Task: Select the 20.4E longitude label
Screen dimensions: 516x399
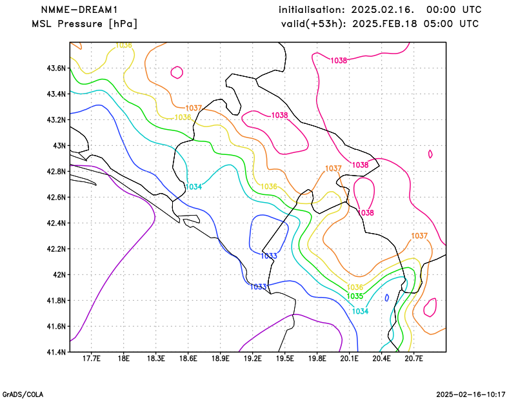Action: [x=381, y=358]
